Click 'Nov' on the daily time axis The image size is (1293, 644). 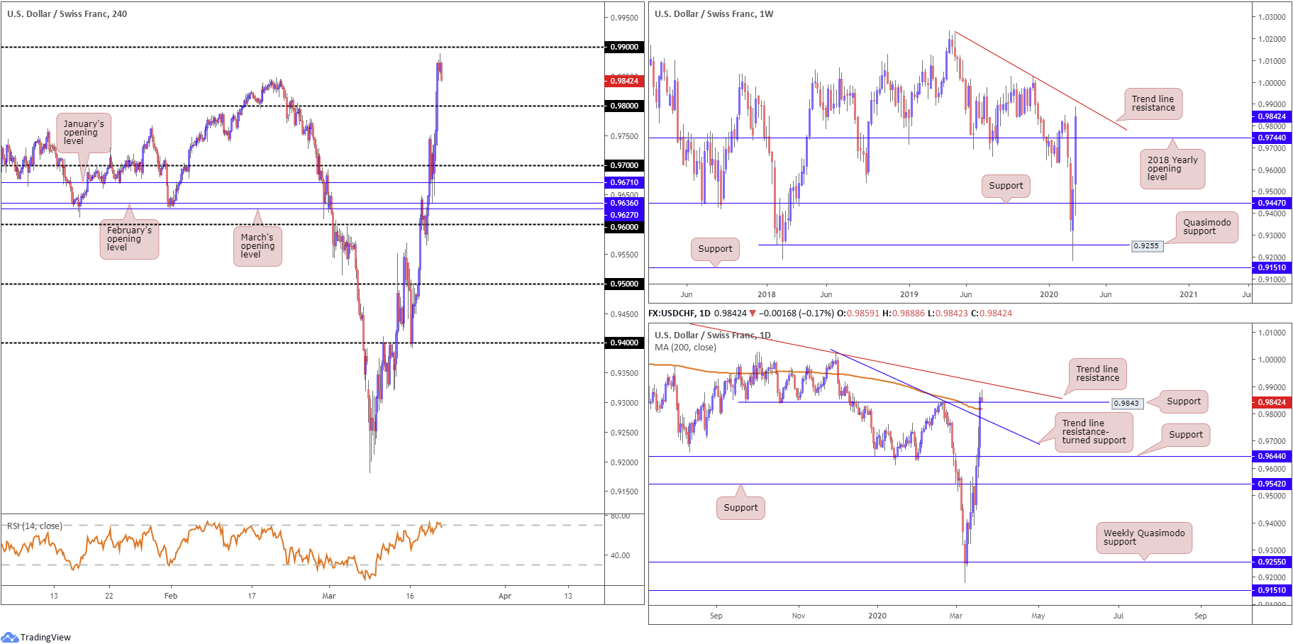[x=799, y=616]
